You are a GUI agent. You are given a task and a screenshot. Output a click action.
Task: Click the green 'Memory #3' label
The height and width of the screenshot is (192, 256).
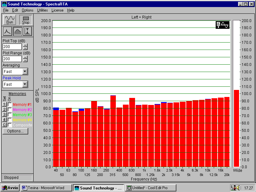tap(22, 115)
